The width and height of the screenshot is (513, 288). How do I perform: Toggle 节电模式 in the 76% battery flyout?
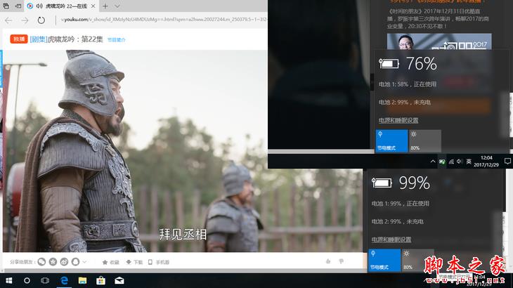click(391, 141)
